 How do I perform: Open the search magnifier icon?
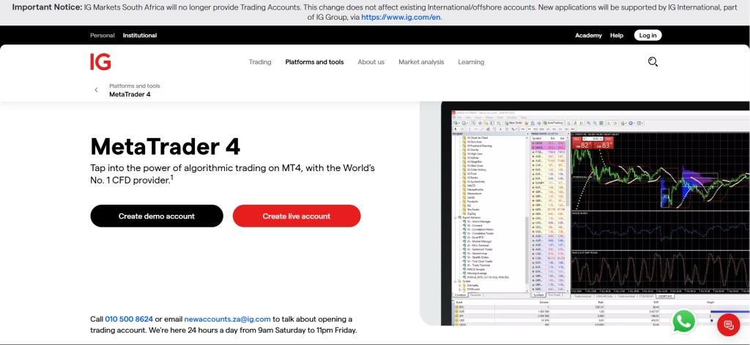point(653,62)
